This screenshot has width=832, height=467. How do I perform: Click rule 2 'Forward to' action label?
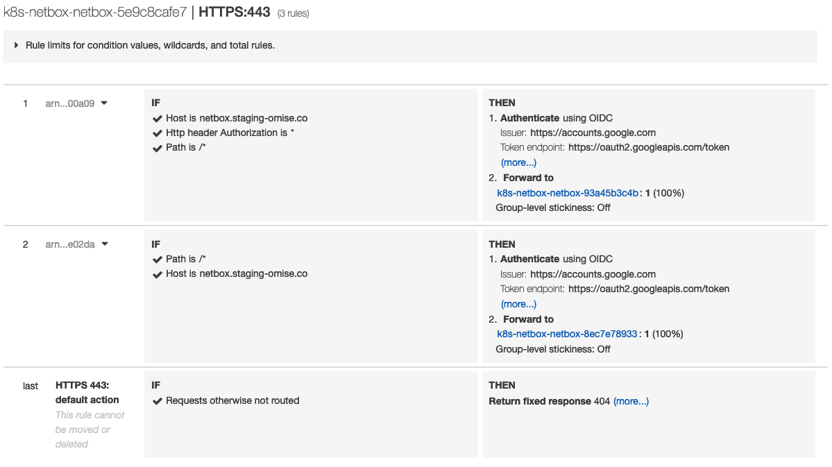coord(528,319)
